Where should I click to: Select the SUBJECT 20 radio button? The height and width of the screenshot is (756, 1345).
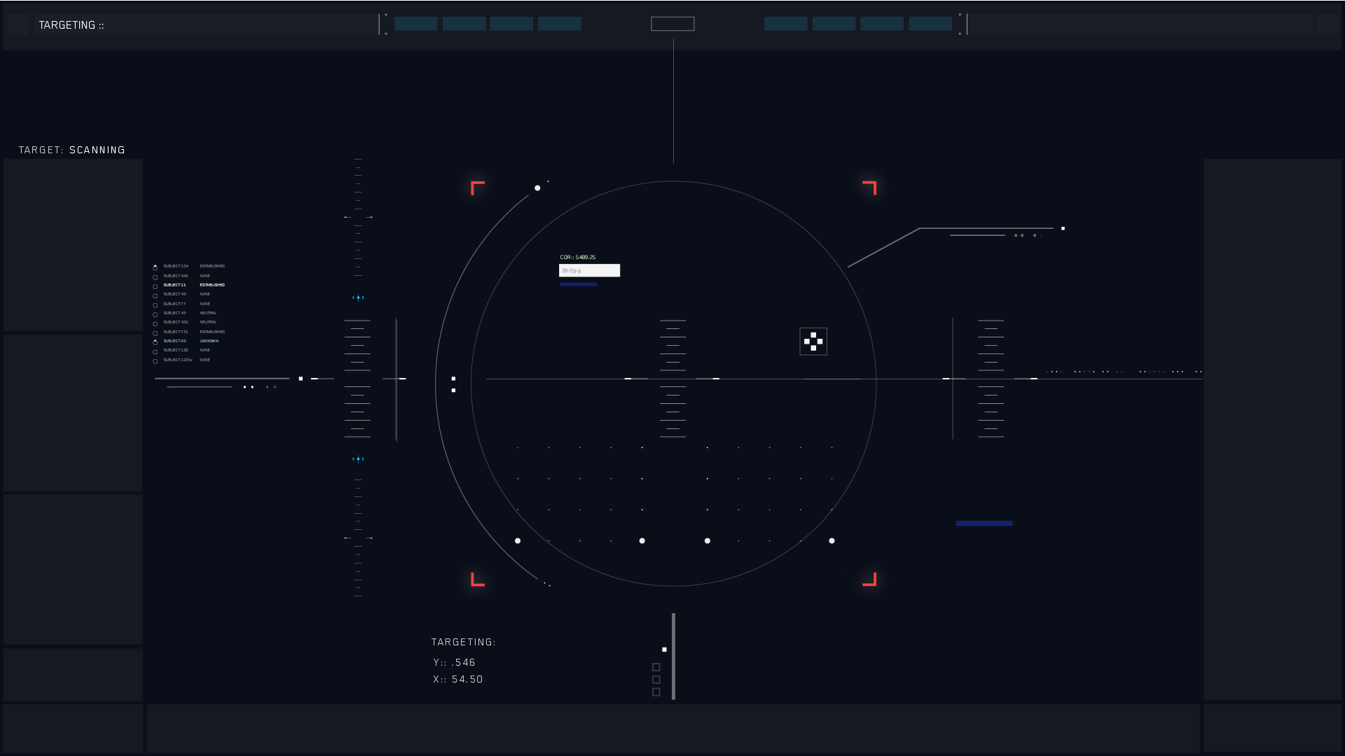[156, 342]
